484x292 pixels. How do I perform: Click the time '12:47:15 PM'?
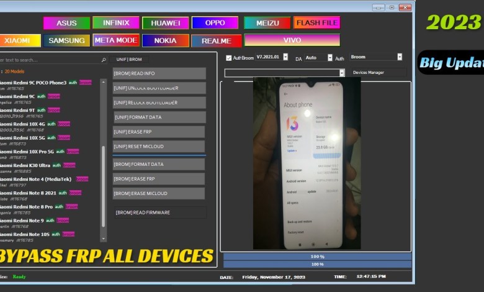(371, 276)
